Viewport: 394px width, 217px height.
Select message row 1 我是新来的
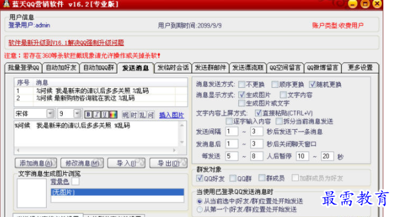pyautogui.click(x=101, y=91)
